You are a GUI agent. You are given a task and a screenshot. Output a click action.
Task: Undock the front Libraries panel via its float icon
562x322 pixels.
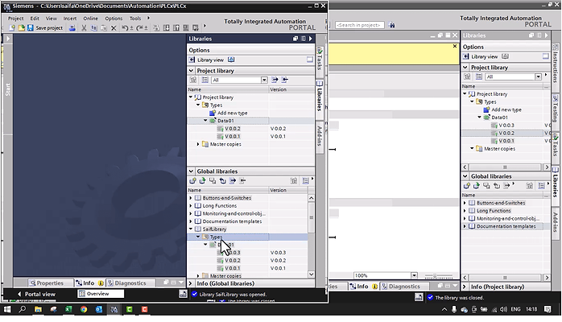(295, 39)
